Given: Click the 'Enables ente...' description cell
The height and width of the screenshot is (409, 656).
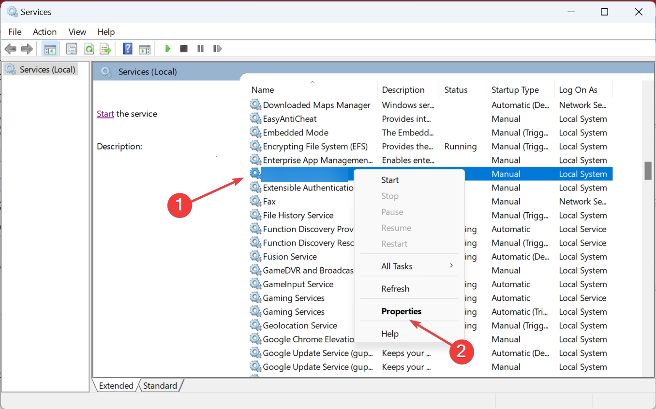Looking at the screenshot, I should pos(407,160).
